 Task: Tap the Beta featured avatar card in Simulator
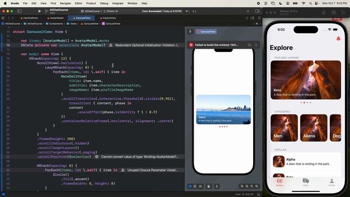(x=306, y=80)
